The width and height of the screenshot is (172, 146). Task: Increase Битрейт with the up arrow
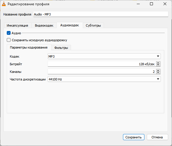(x=158, y=63)
